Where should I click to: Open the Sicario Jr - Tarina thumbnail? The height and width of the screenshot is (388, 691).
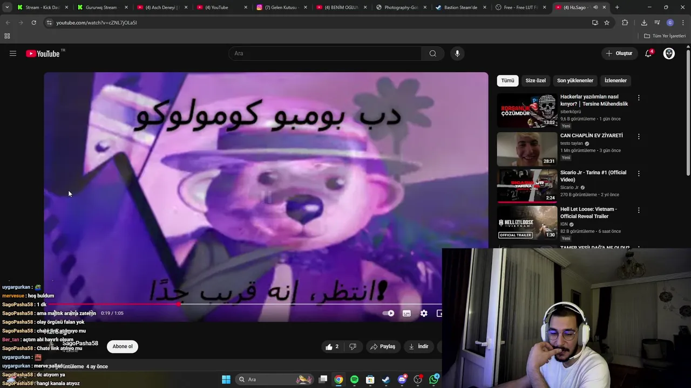527,186
